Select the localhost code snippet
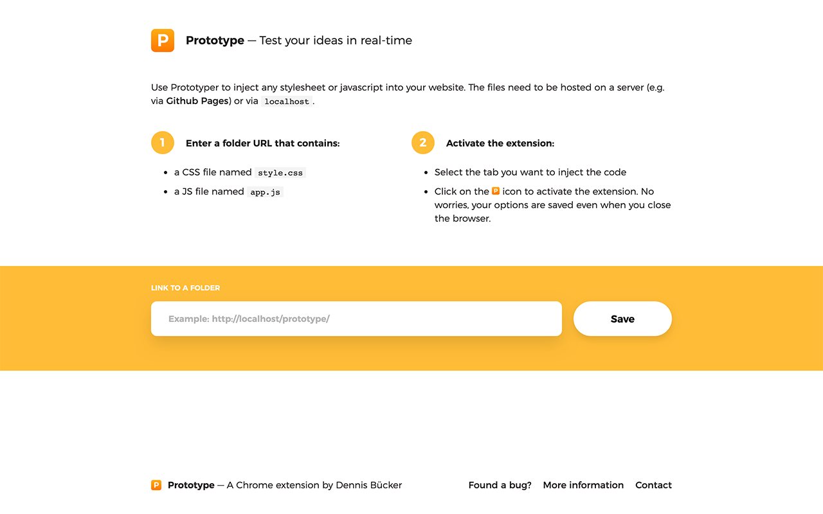 285,101
